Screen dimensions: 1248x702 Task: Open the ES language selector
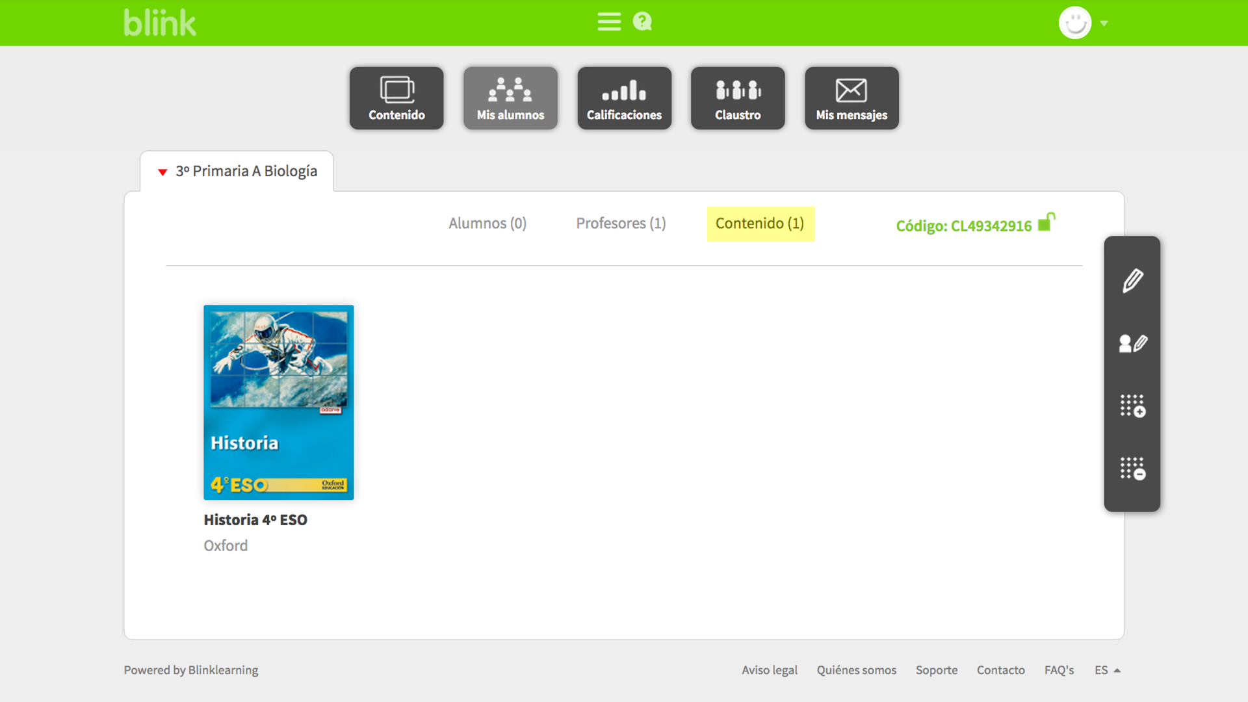click(1107, 670)
